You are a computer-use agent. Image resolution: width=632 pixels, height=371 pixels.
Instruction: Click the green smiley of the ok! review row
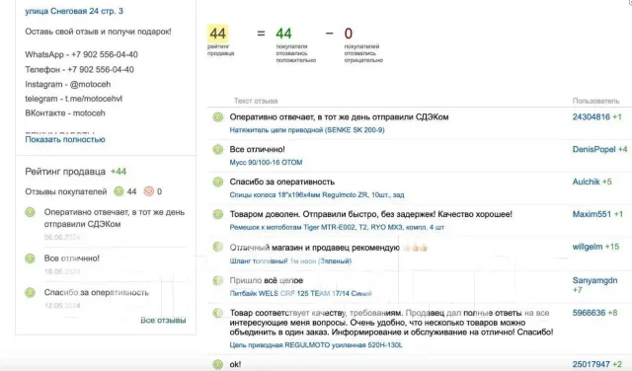tap(218, 364)
